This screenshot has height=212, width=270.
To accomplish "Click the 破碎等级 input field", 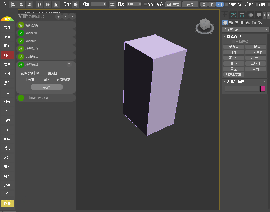I will click(40, 73).
